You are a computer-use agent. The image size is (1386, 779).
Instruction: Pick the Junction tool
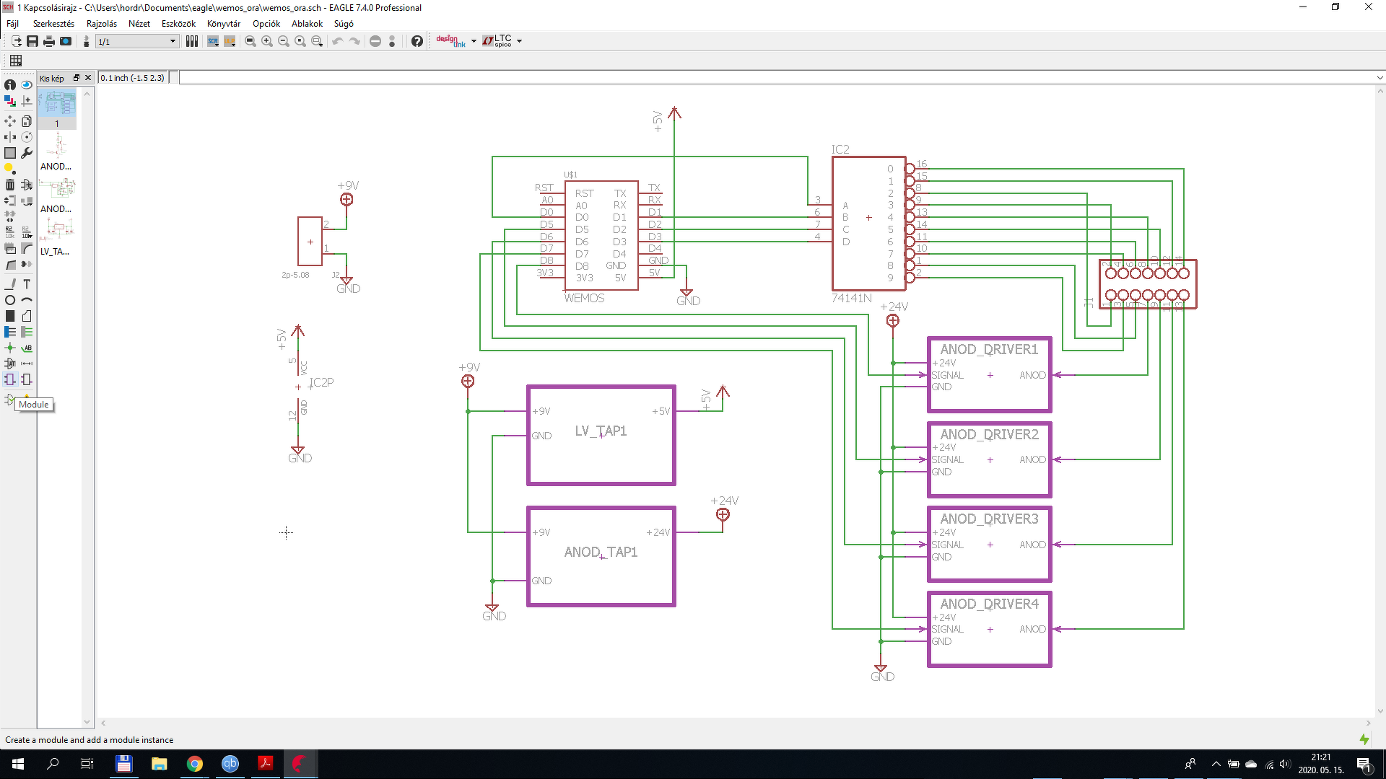[10, 348]
